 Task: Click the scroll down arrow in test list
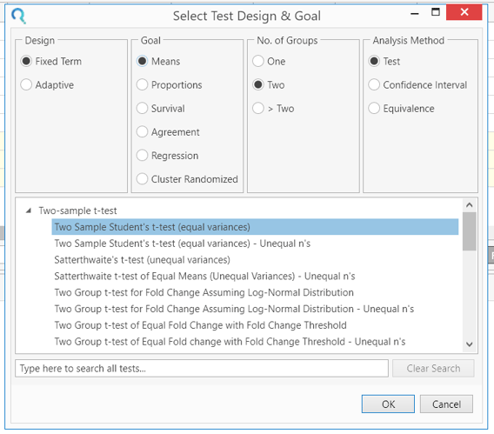click(x=469, y=344)
